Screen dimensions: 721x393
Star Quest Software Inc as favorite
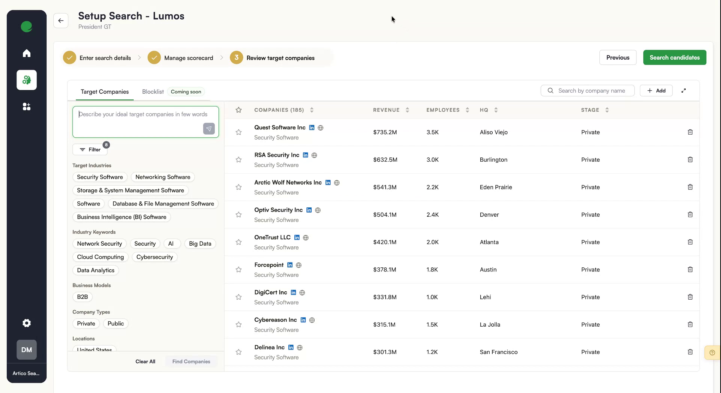point(239,132)
